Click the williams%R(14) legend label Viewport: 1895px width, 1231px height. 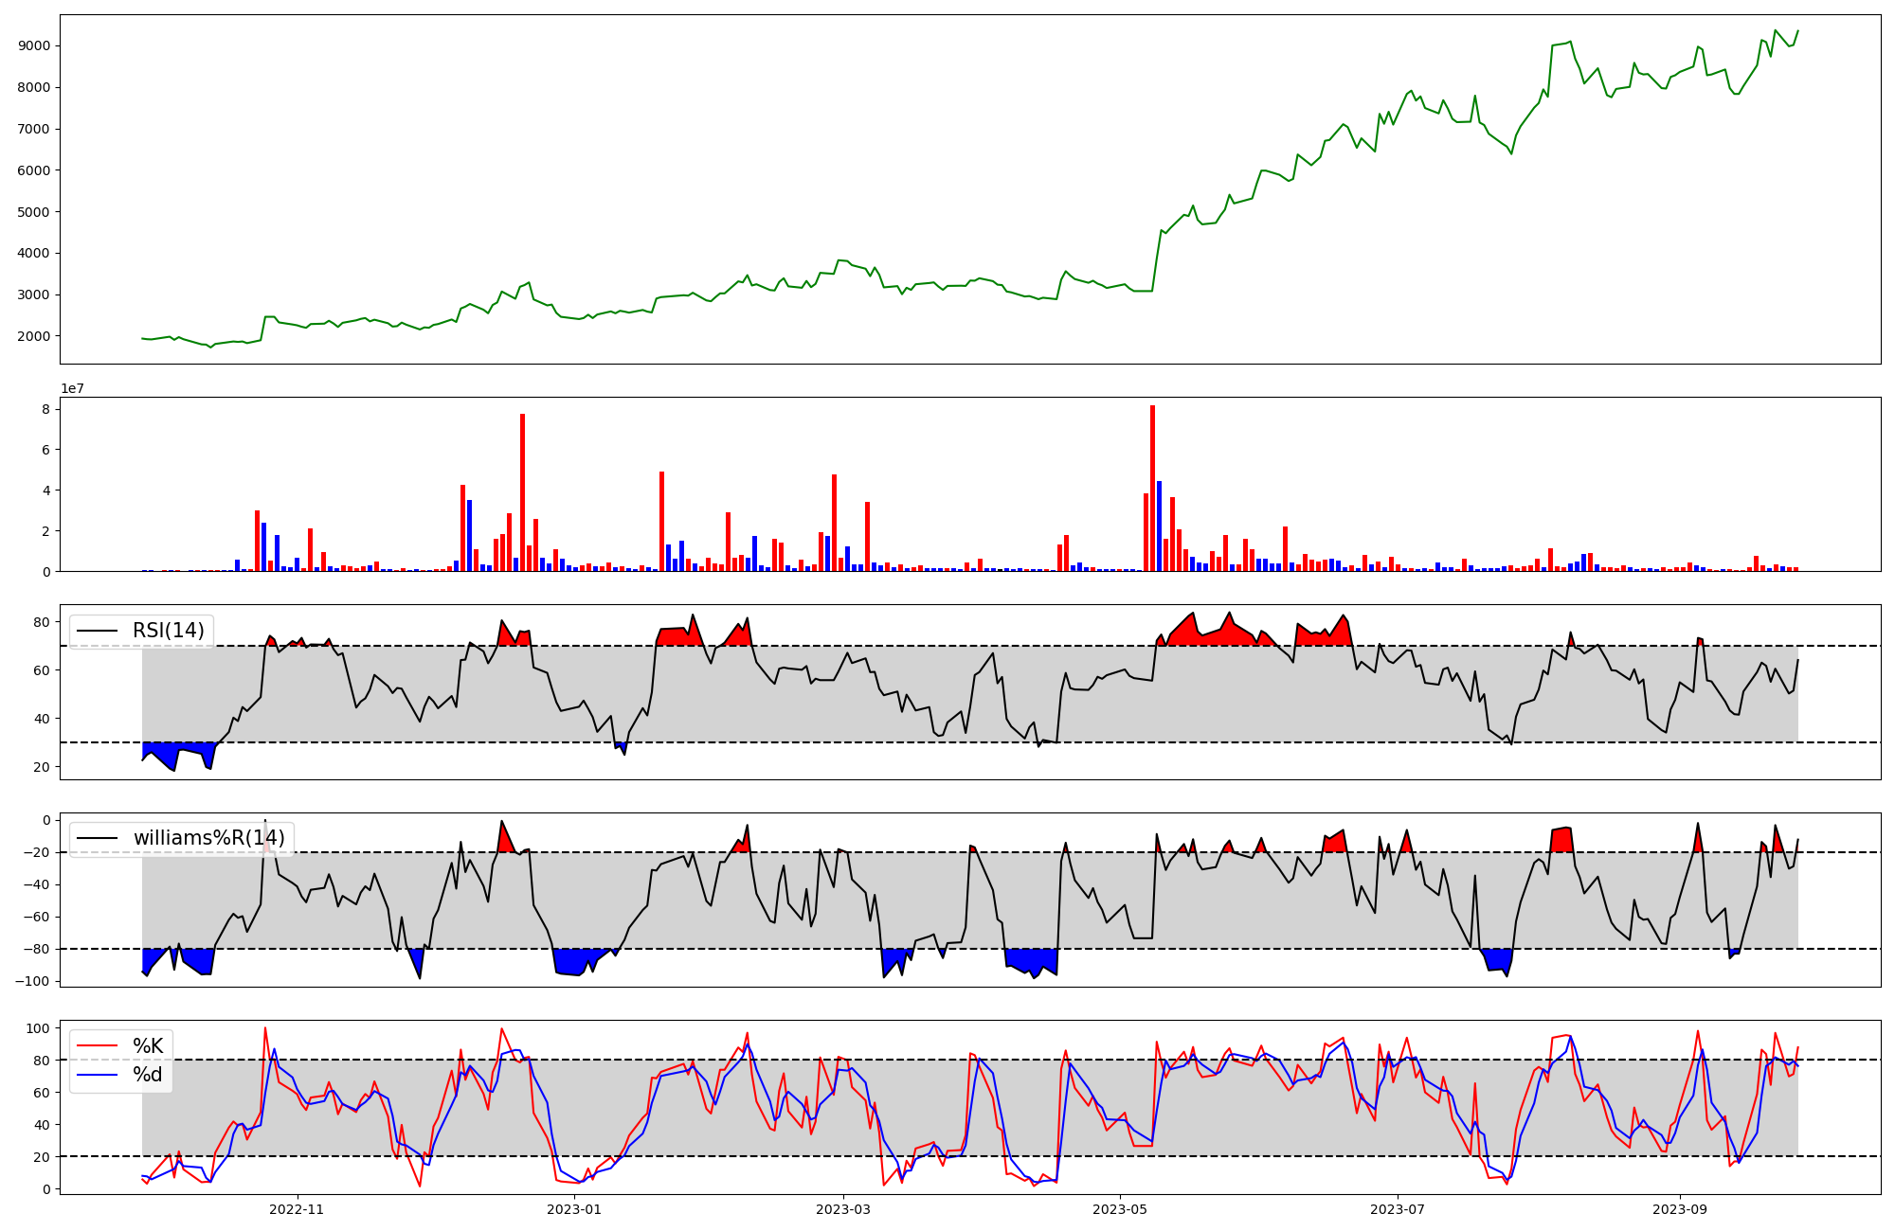pyautogui.click(x=208, y=838)
